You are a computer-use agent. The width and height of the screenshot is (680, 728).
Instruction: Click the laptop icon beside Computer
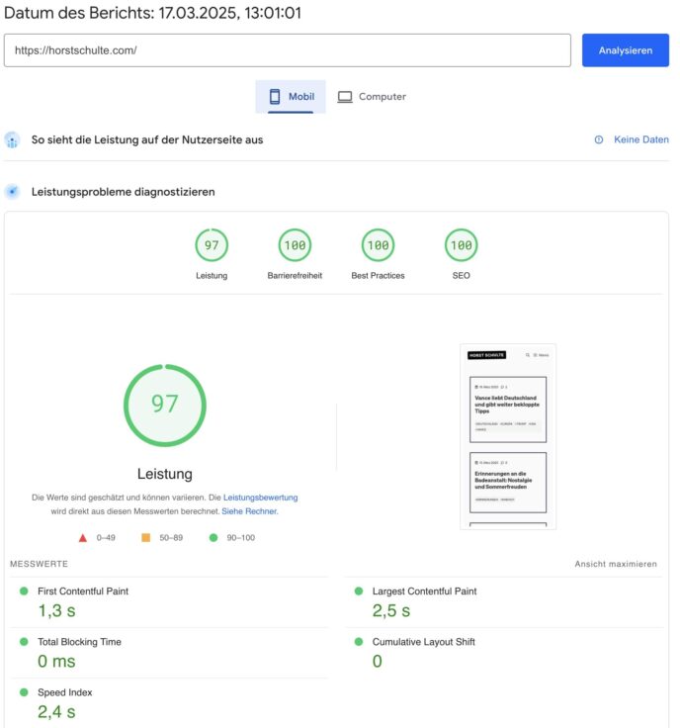(345, 97)
